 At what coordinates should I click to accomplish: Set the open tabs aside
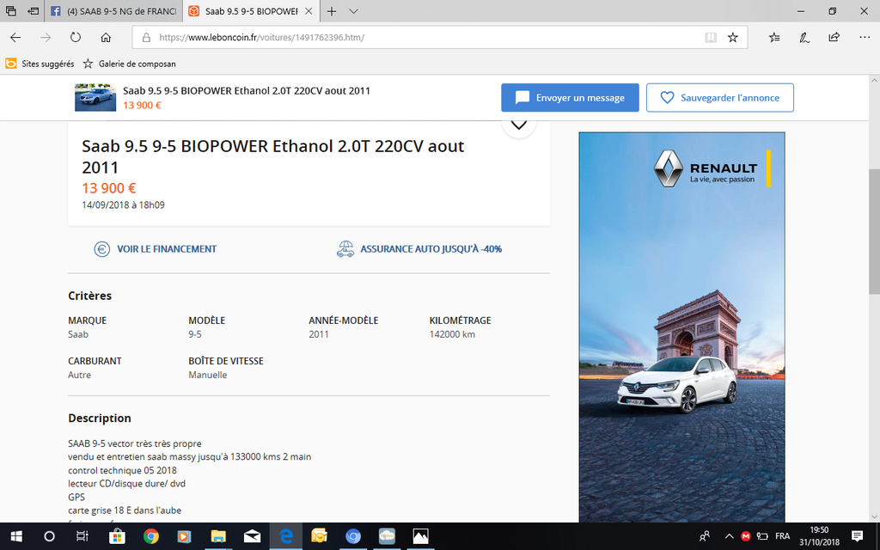(x=34, y=10)
